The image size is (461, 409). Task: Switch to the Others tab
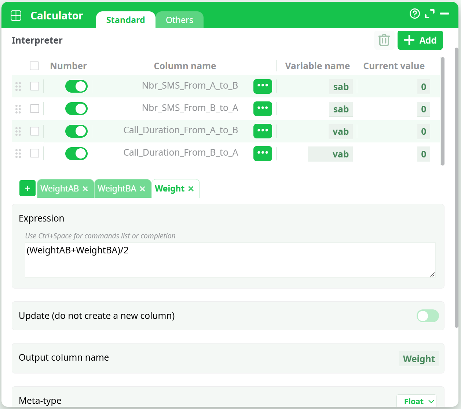[179, 20]
